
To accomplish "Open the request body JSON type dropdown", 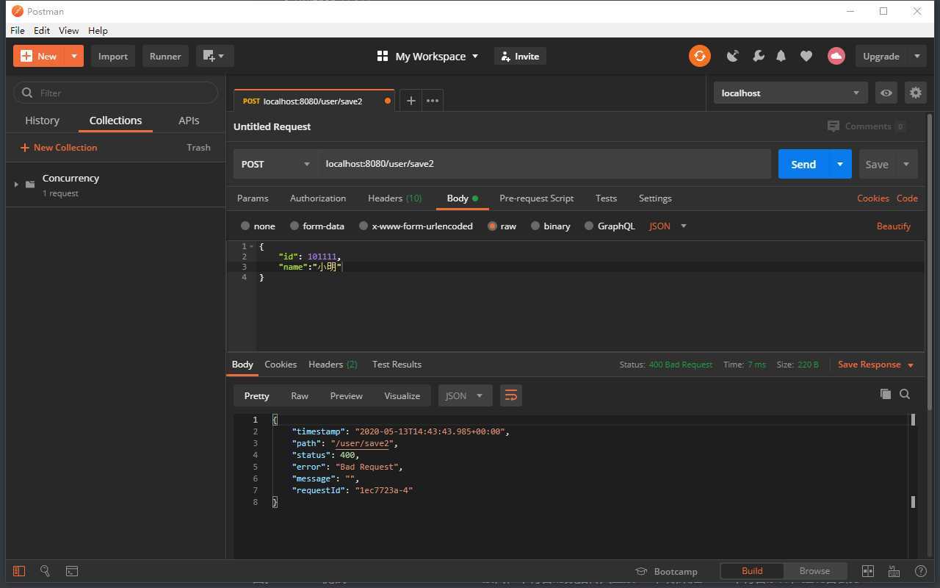I will pyautogui.click(x=668, y=226).
